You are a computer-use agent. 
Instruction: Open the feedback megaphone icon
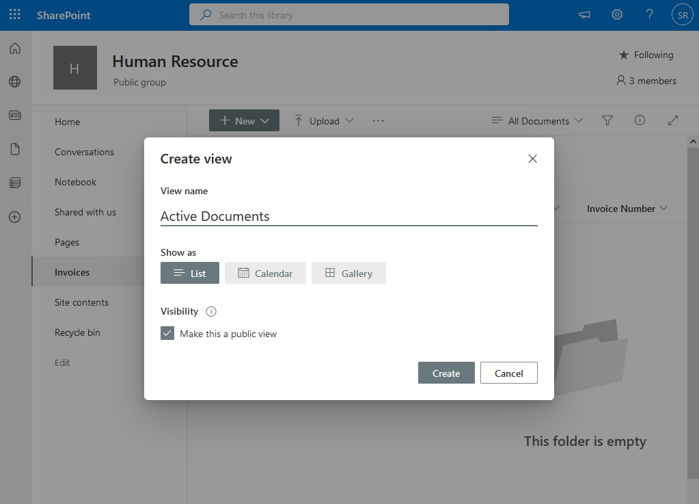click(584, 14)
